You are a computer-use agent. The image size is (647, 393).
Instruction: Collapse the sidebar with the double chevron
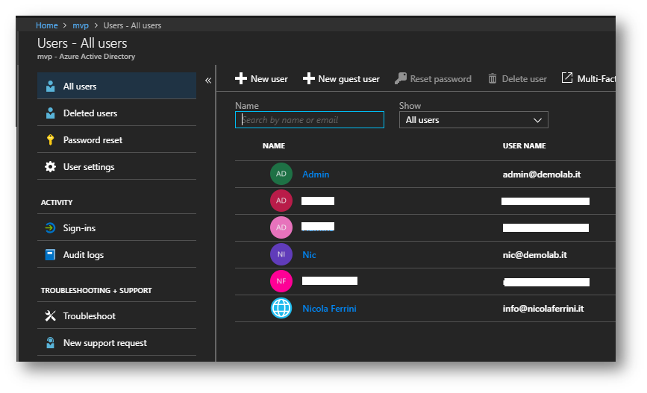coord(208,81)
